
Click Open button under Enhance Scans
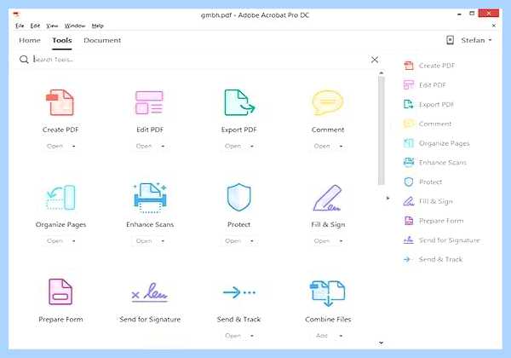(x=144, y=241)
